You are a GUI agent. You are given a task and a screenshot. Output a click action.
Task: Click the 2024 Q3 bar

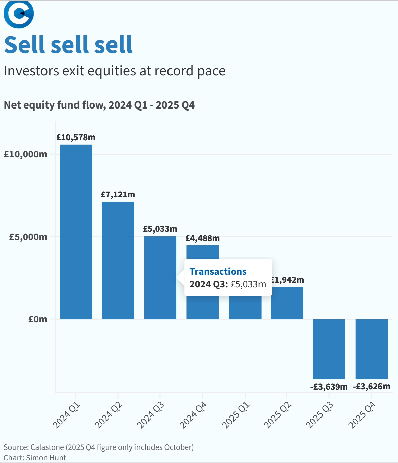(160, 277)
